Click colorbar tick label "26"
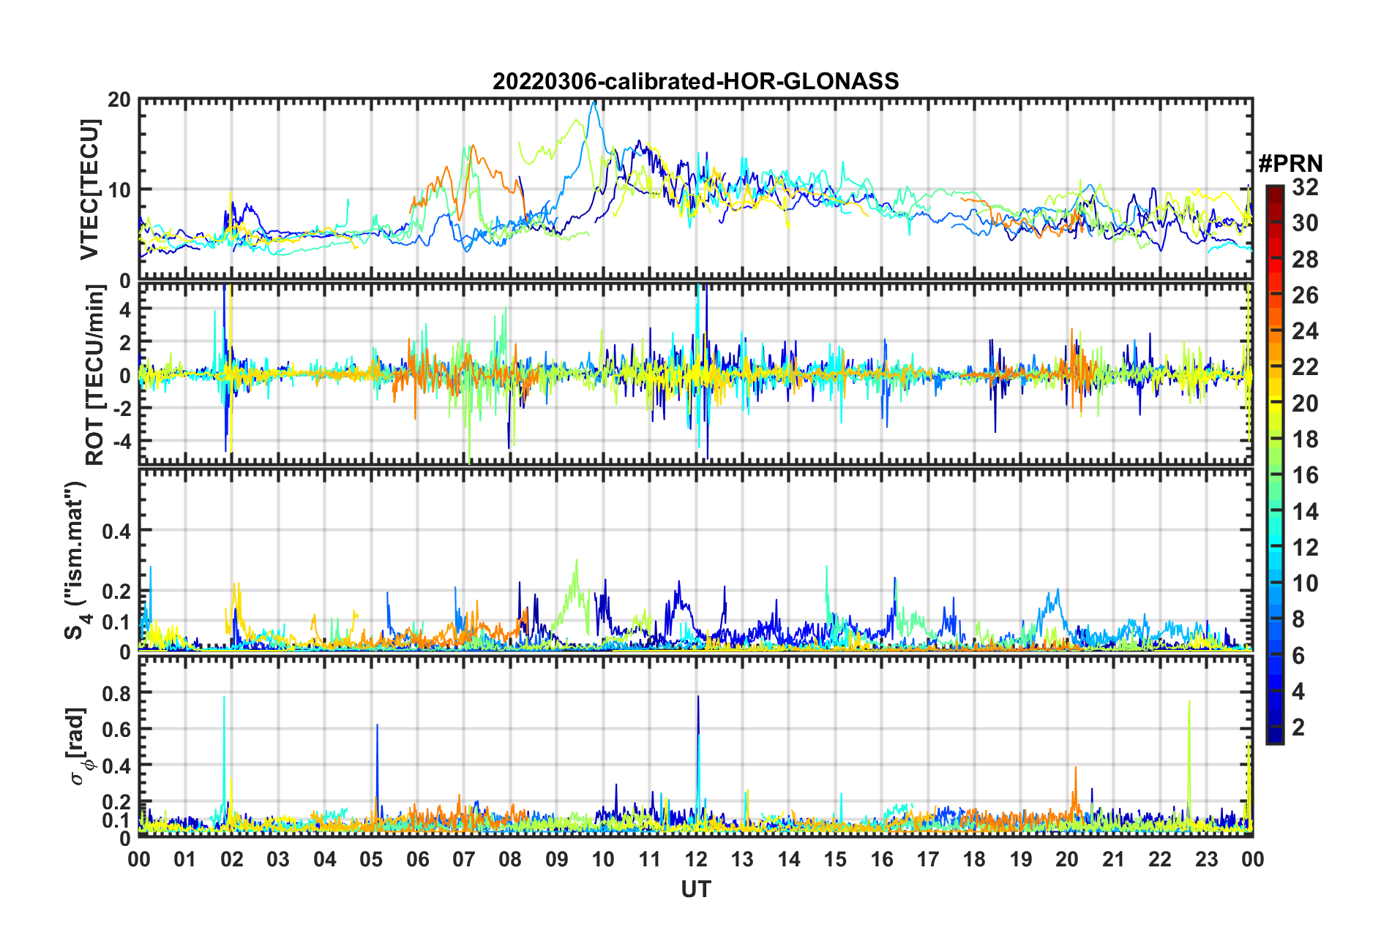Screen dimensions: 1392x930 1305,295
